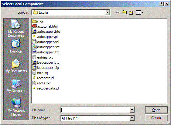Click the Up One Level folder icon
The height and width of the screenshot is (125, 171).
click(124, 12)
